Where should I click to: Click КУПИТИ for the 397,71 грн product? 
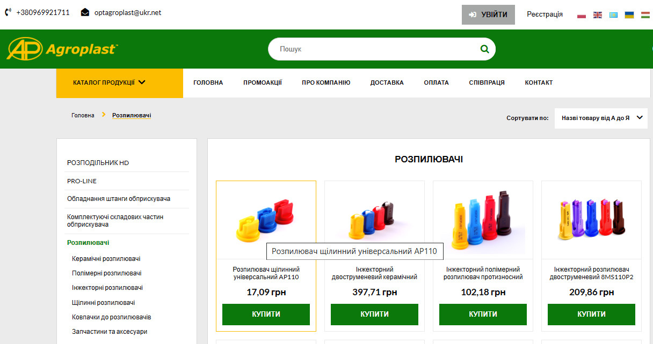click(374, 315)
